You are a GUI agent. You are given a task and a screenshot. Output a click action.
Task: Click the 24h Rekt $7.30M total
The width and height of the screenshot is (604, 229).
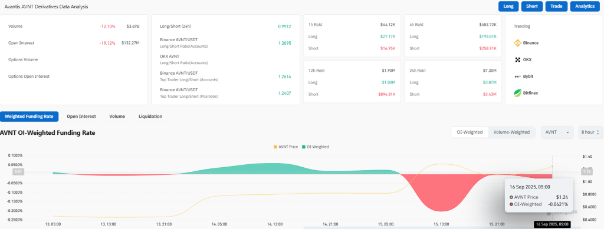(x=490, y=71)
